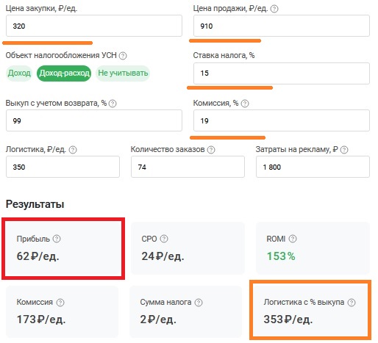Click the Цена закупки input field
The height and width of the screenshot is (343, 378).
point(94,26)
